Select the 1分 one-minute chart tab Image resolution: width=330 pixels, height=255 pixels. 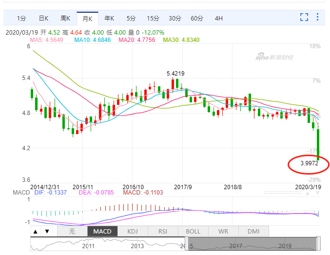pyautogui.click(x=21, y=19)
